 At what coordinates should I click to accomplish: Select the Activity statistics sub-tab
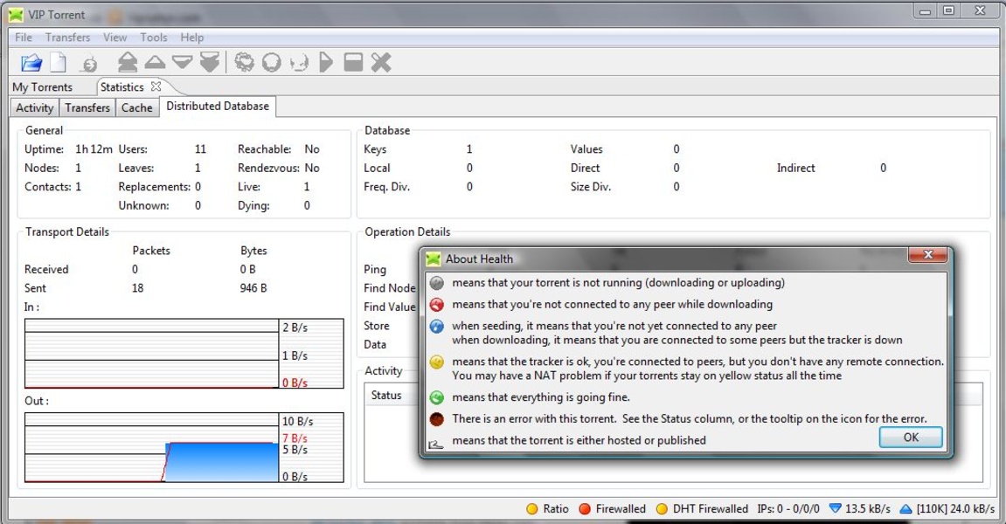point(35,107)
